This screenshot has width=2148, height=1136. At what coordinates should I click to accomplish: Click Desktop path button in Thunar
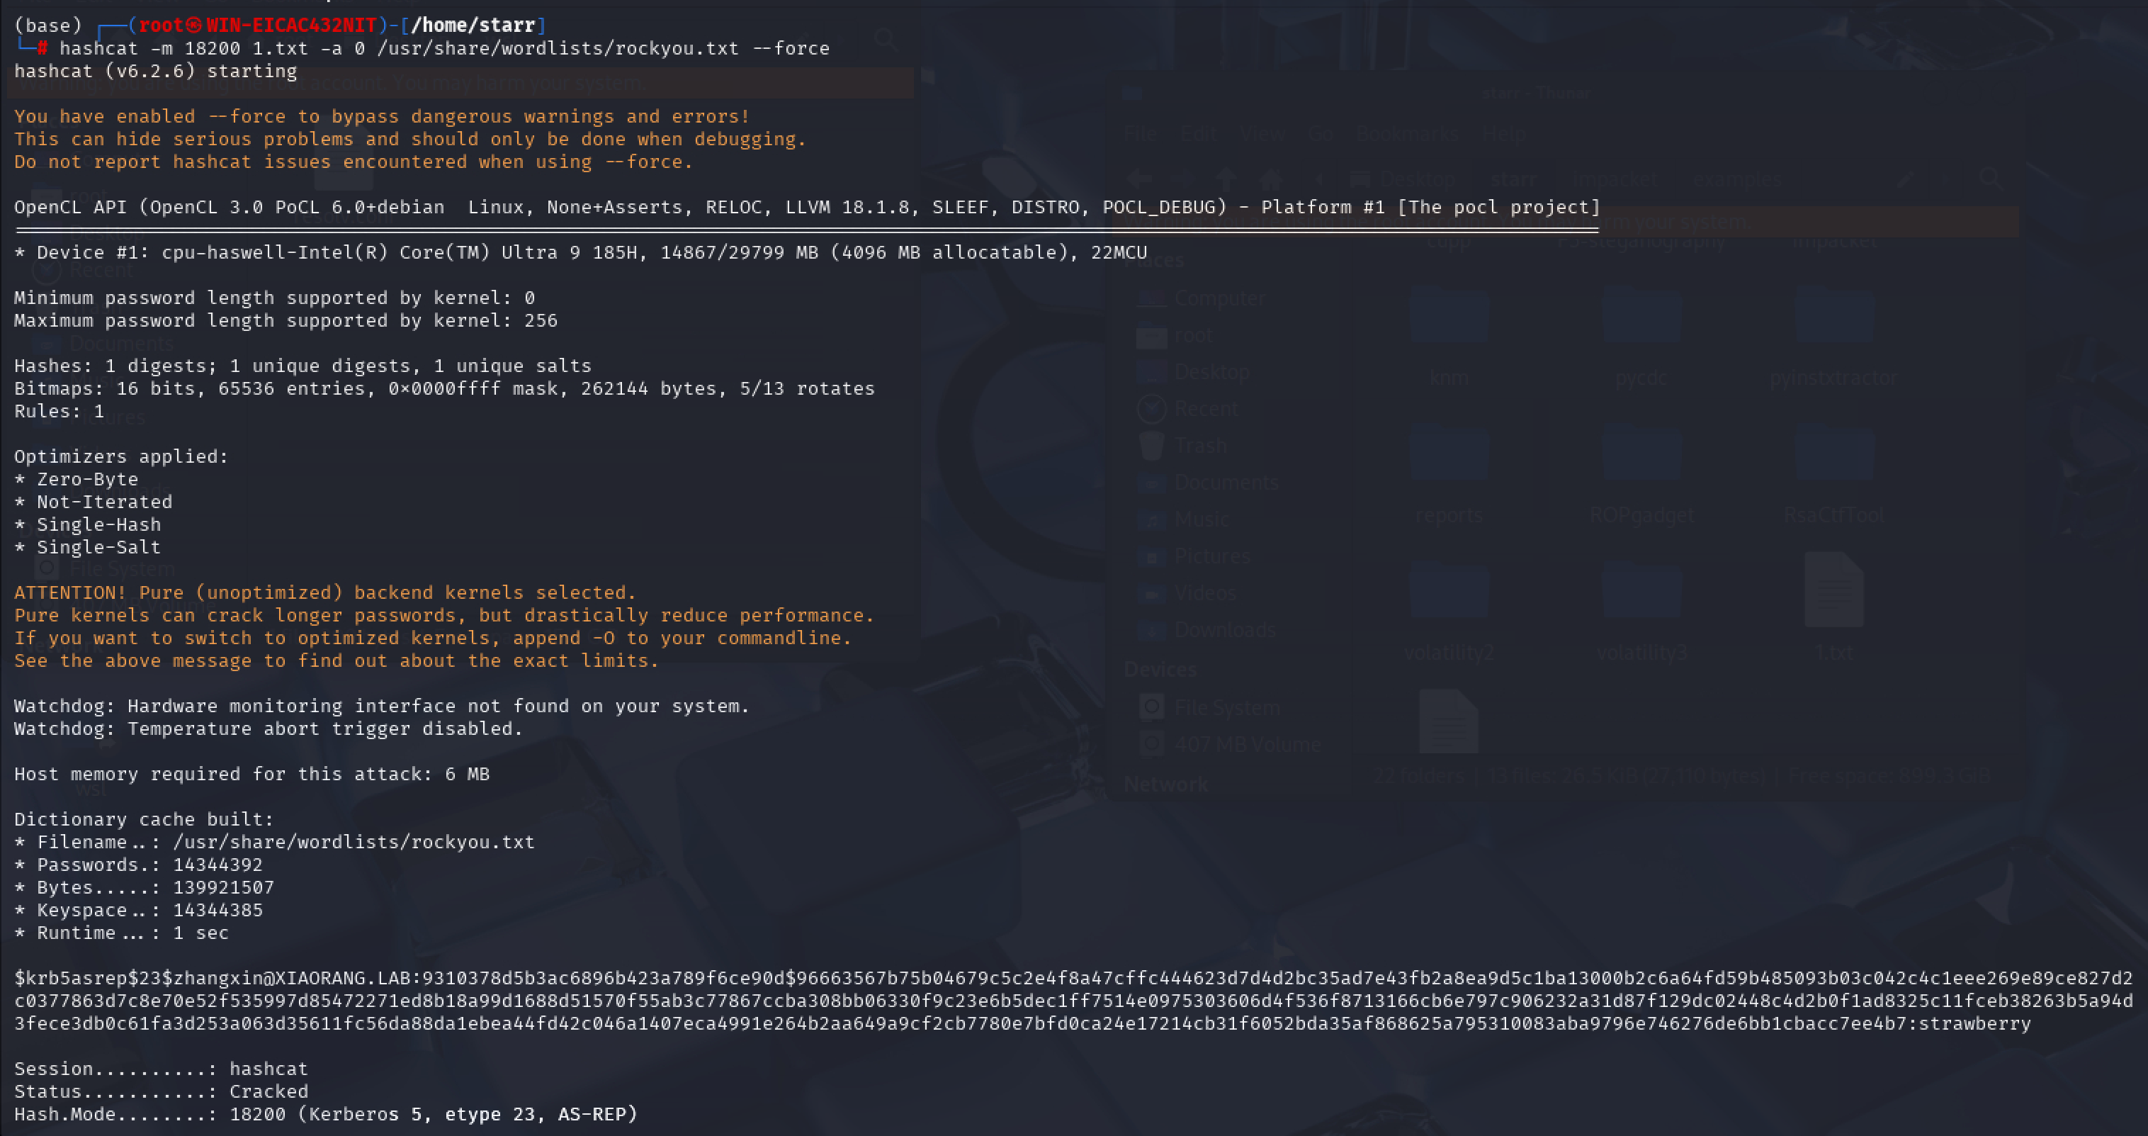click(1404, 179)
